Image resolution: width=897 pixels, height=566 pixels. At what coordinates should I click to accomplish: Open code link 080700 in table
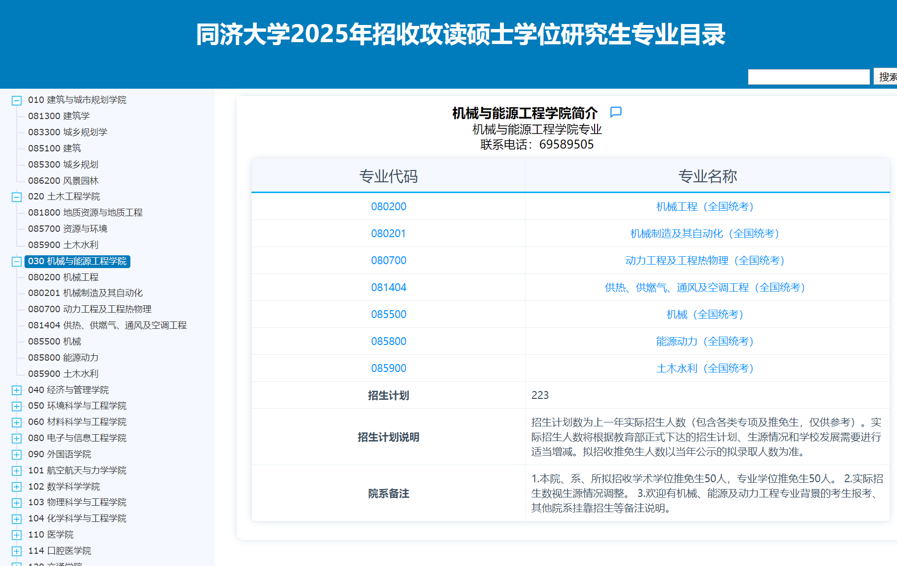pos(389,261)
